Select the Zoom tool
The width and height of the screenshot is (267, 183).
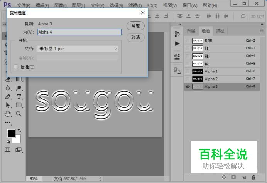19,114
